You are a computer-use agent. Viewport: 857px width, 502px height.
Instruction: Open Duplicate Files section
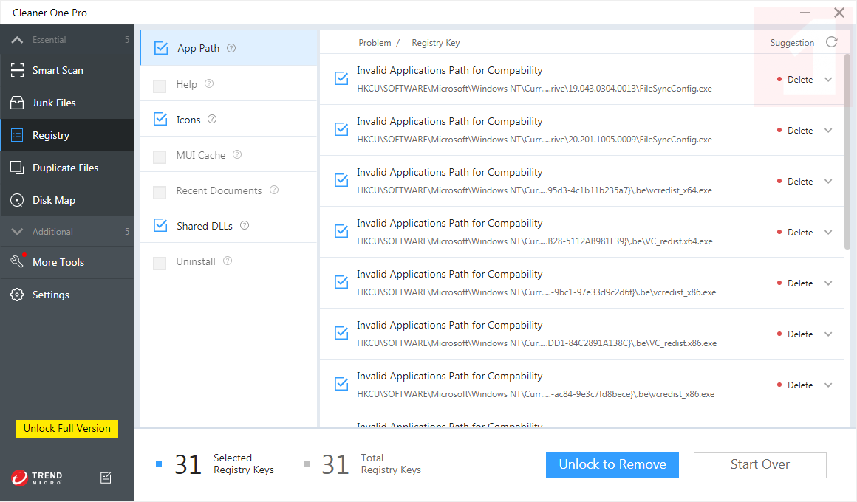click(x=66, y=168)
